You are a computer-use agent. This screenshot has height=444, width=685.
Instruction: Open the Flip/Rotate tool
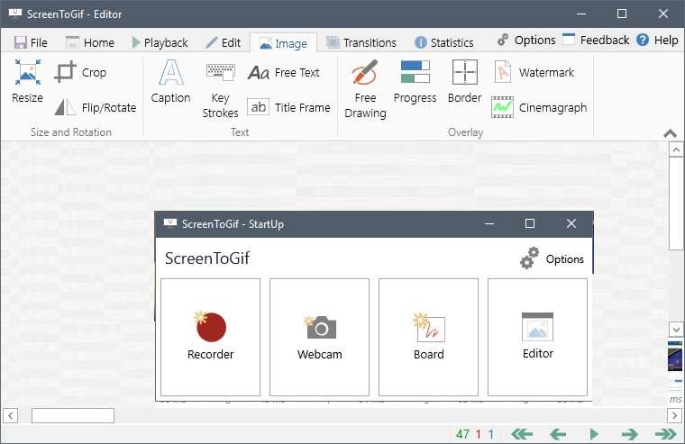pos(96,107)
